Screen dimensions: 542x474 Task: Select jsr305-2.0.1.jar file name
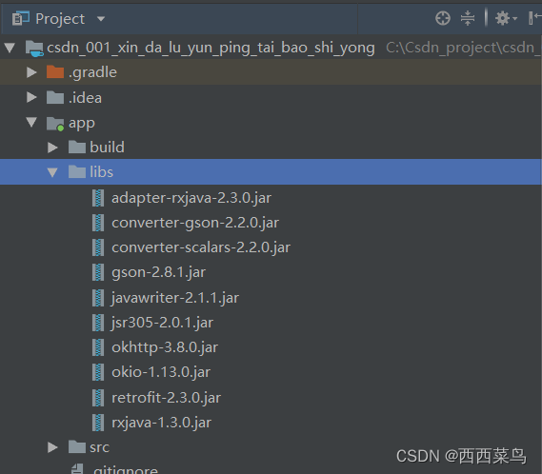[162, 323]
